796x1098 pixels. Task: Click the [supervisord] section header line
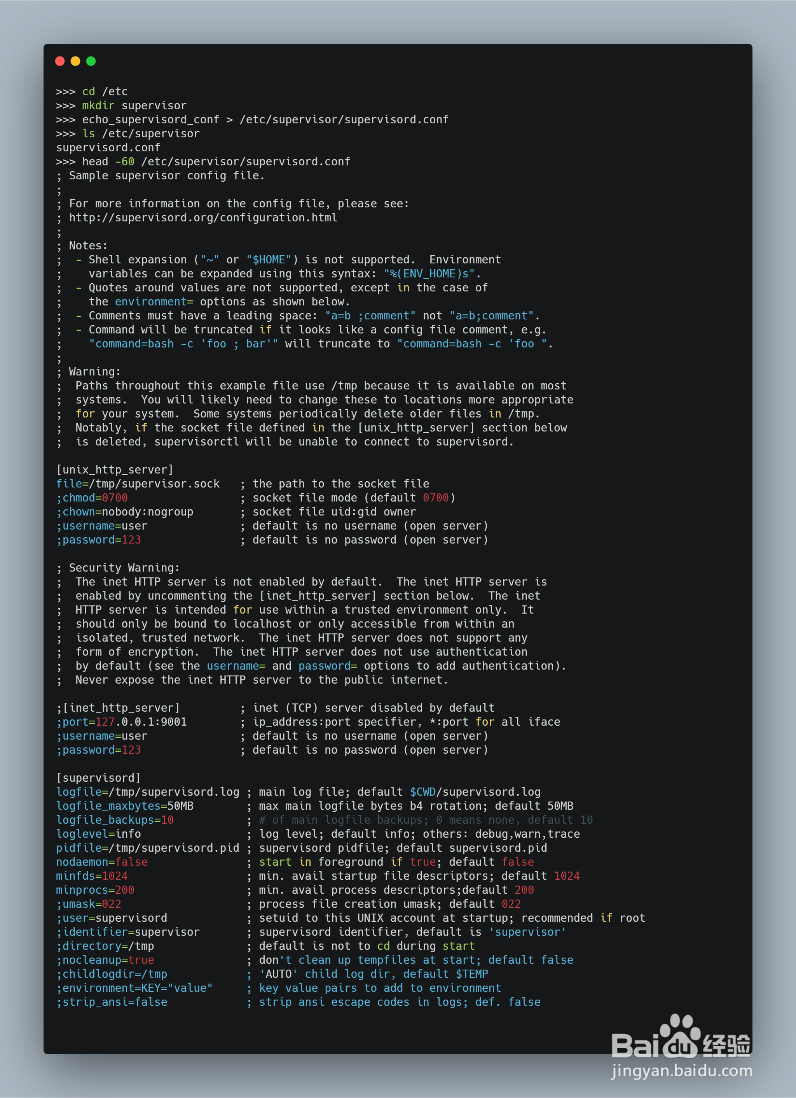98,777
